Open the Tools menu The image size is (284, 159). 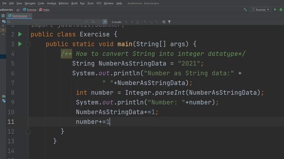pos(91,3)
